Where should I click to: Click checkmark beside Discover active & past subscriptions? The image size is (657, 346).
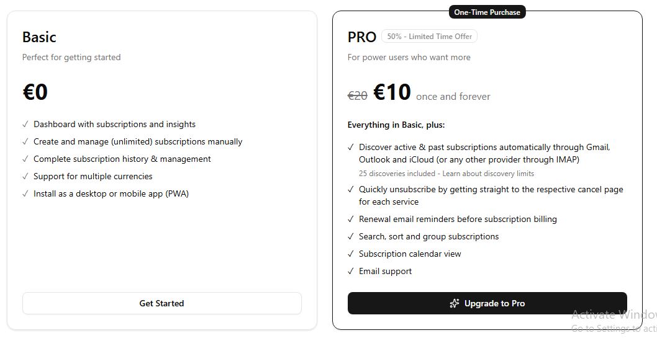[x=351, y=148]
